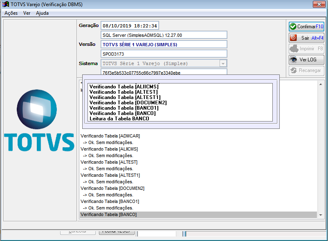Click the Geração date field
Image resolution: width=328 pixels, height=241 pixels.
[x=130, y=26]
